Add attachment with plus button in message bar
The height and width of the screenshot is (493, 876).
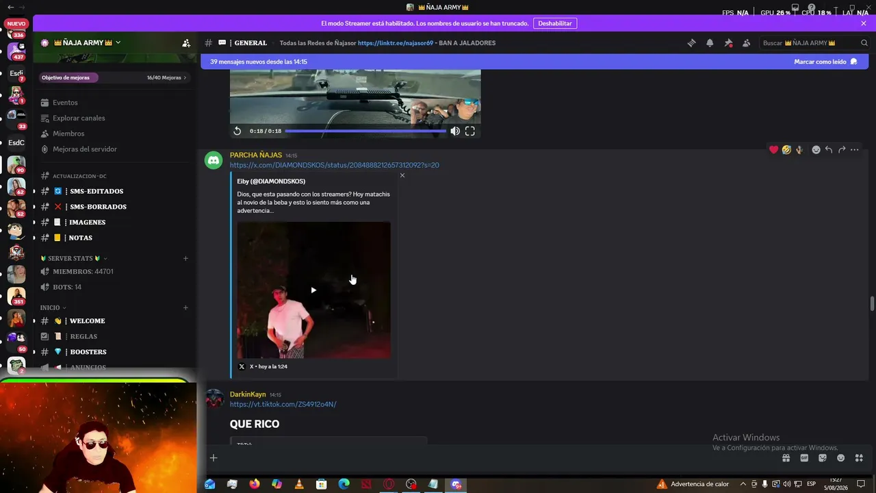point(214,458)
